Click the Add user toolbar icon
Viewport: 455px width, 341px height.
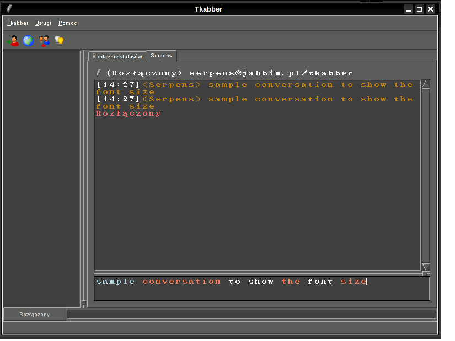pyautogui.click(x=13, y=40)
